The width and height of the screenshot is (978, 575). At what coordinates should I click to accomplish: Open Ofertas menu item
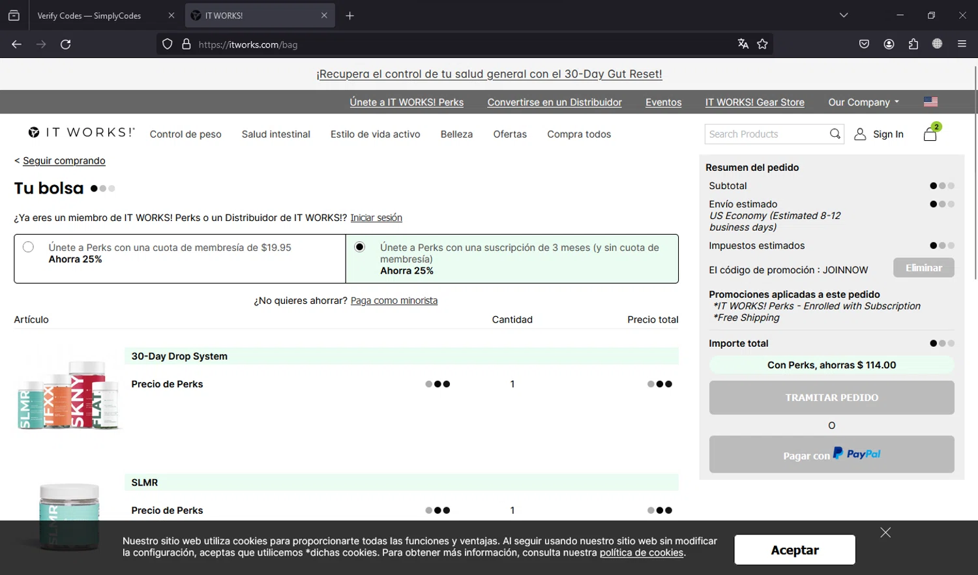510,134
